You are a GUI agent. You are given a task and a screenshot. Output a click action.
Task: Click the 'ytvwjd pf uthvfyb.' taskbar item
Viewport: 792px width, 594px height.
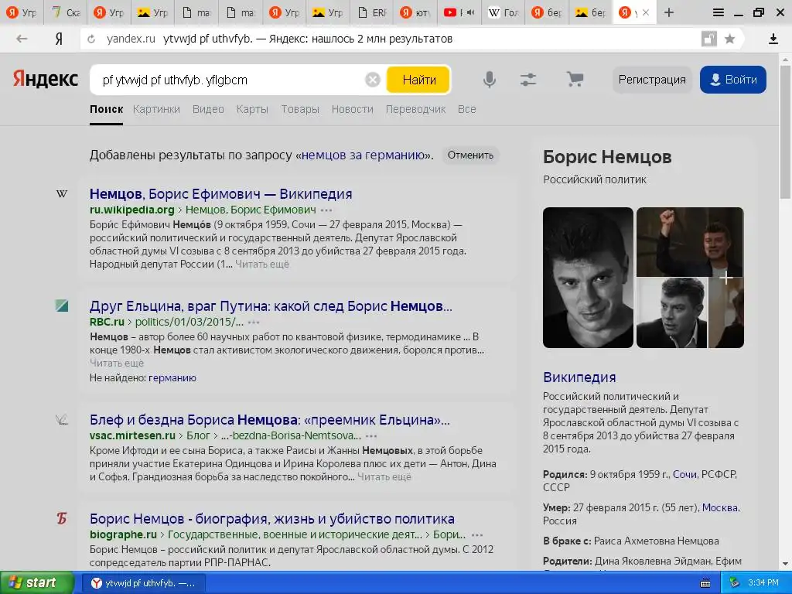click(x=142, y=583)
